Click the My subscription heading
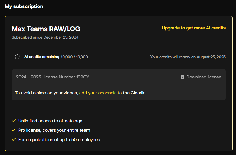This screenshot has width=236, height=155. pyautogui.click(x=24, y=6)
